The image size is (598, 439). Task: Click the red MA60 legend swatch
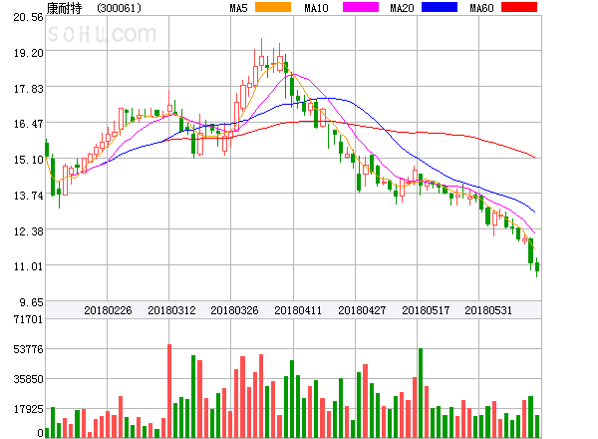tap(519, 7)
